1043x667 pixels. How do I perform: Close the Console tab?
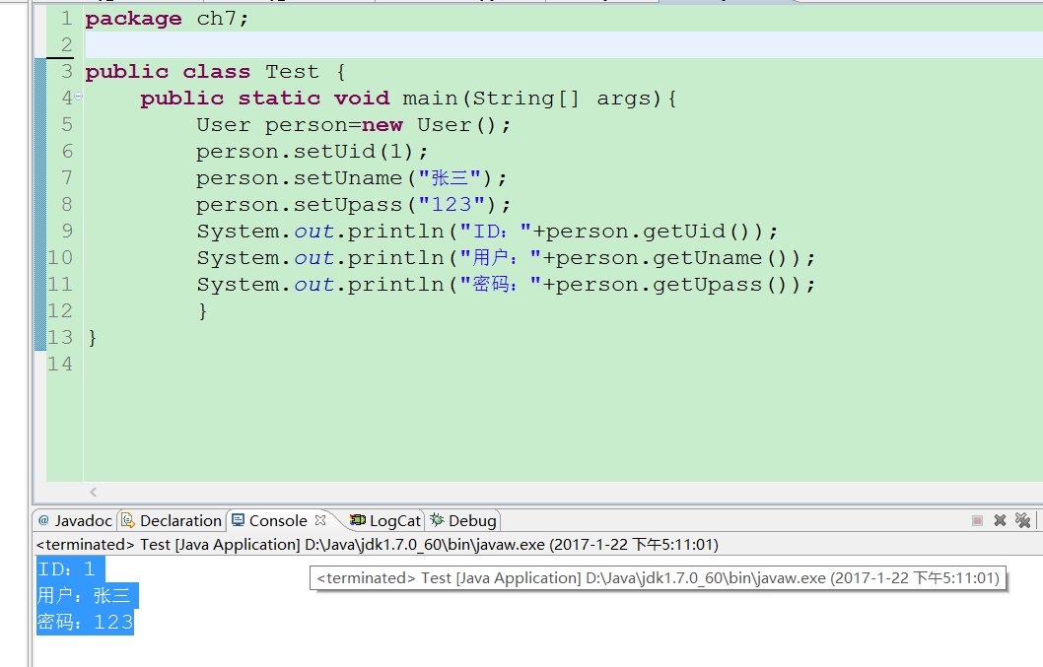point(318,521)
